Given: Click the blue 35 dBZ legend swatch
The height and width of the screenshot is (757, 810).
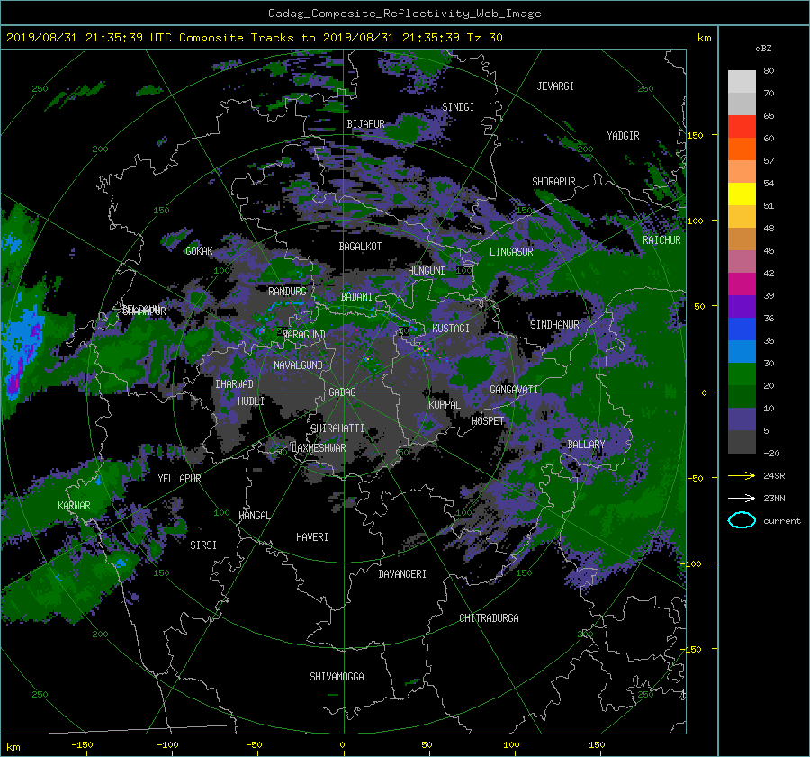Looking at the screenshot, I should point(742,329).
